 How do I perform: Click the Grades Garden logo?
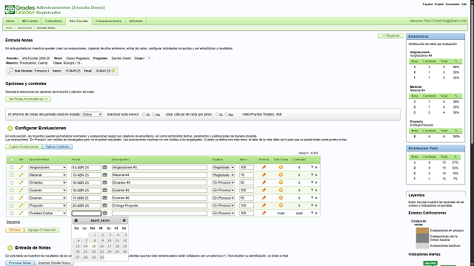(x=20, y=10)
